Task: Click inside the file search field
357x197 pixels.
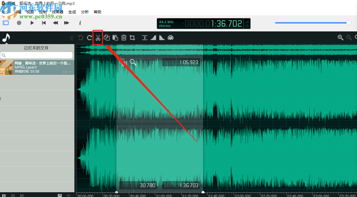Action: [37, 55]
